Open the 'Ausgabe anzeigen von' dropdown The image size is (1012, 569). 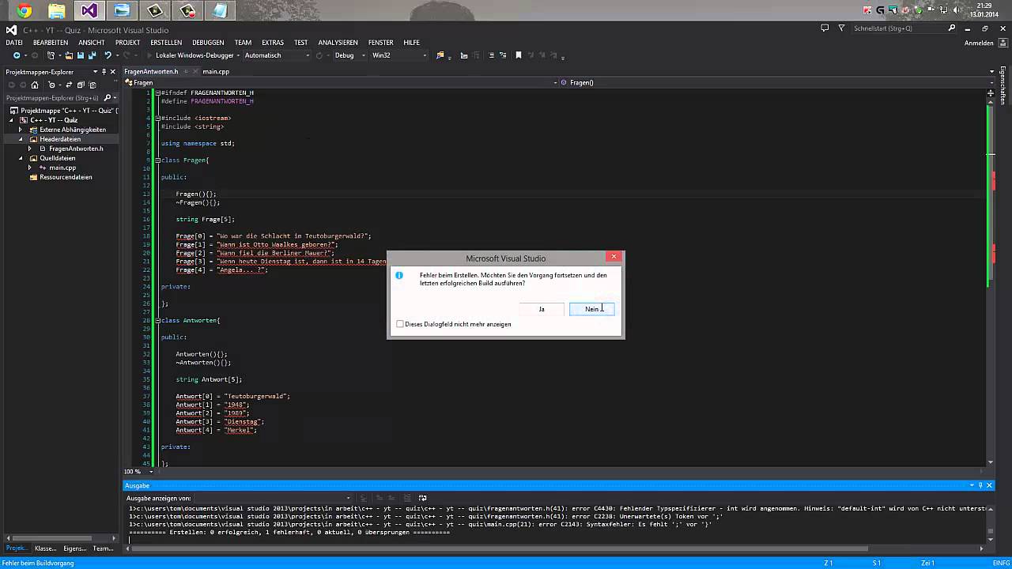[273, 498]
